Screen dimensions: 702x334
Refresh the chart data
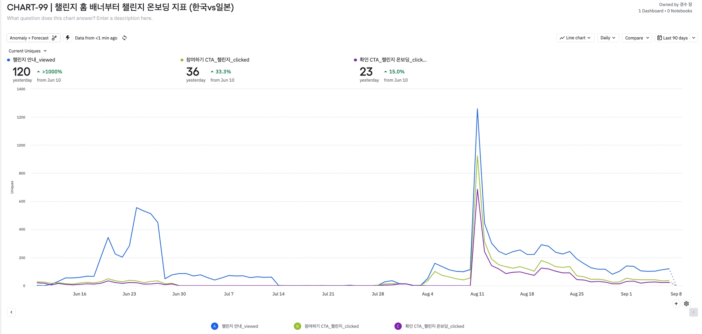124,38
